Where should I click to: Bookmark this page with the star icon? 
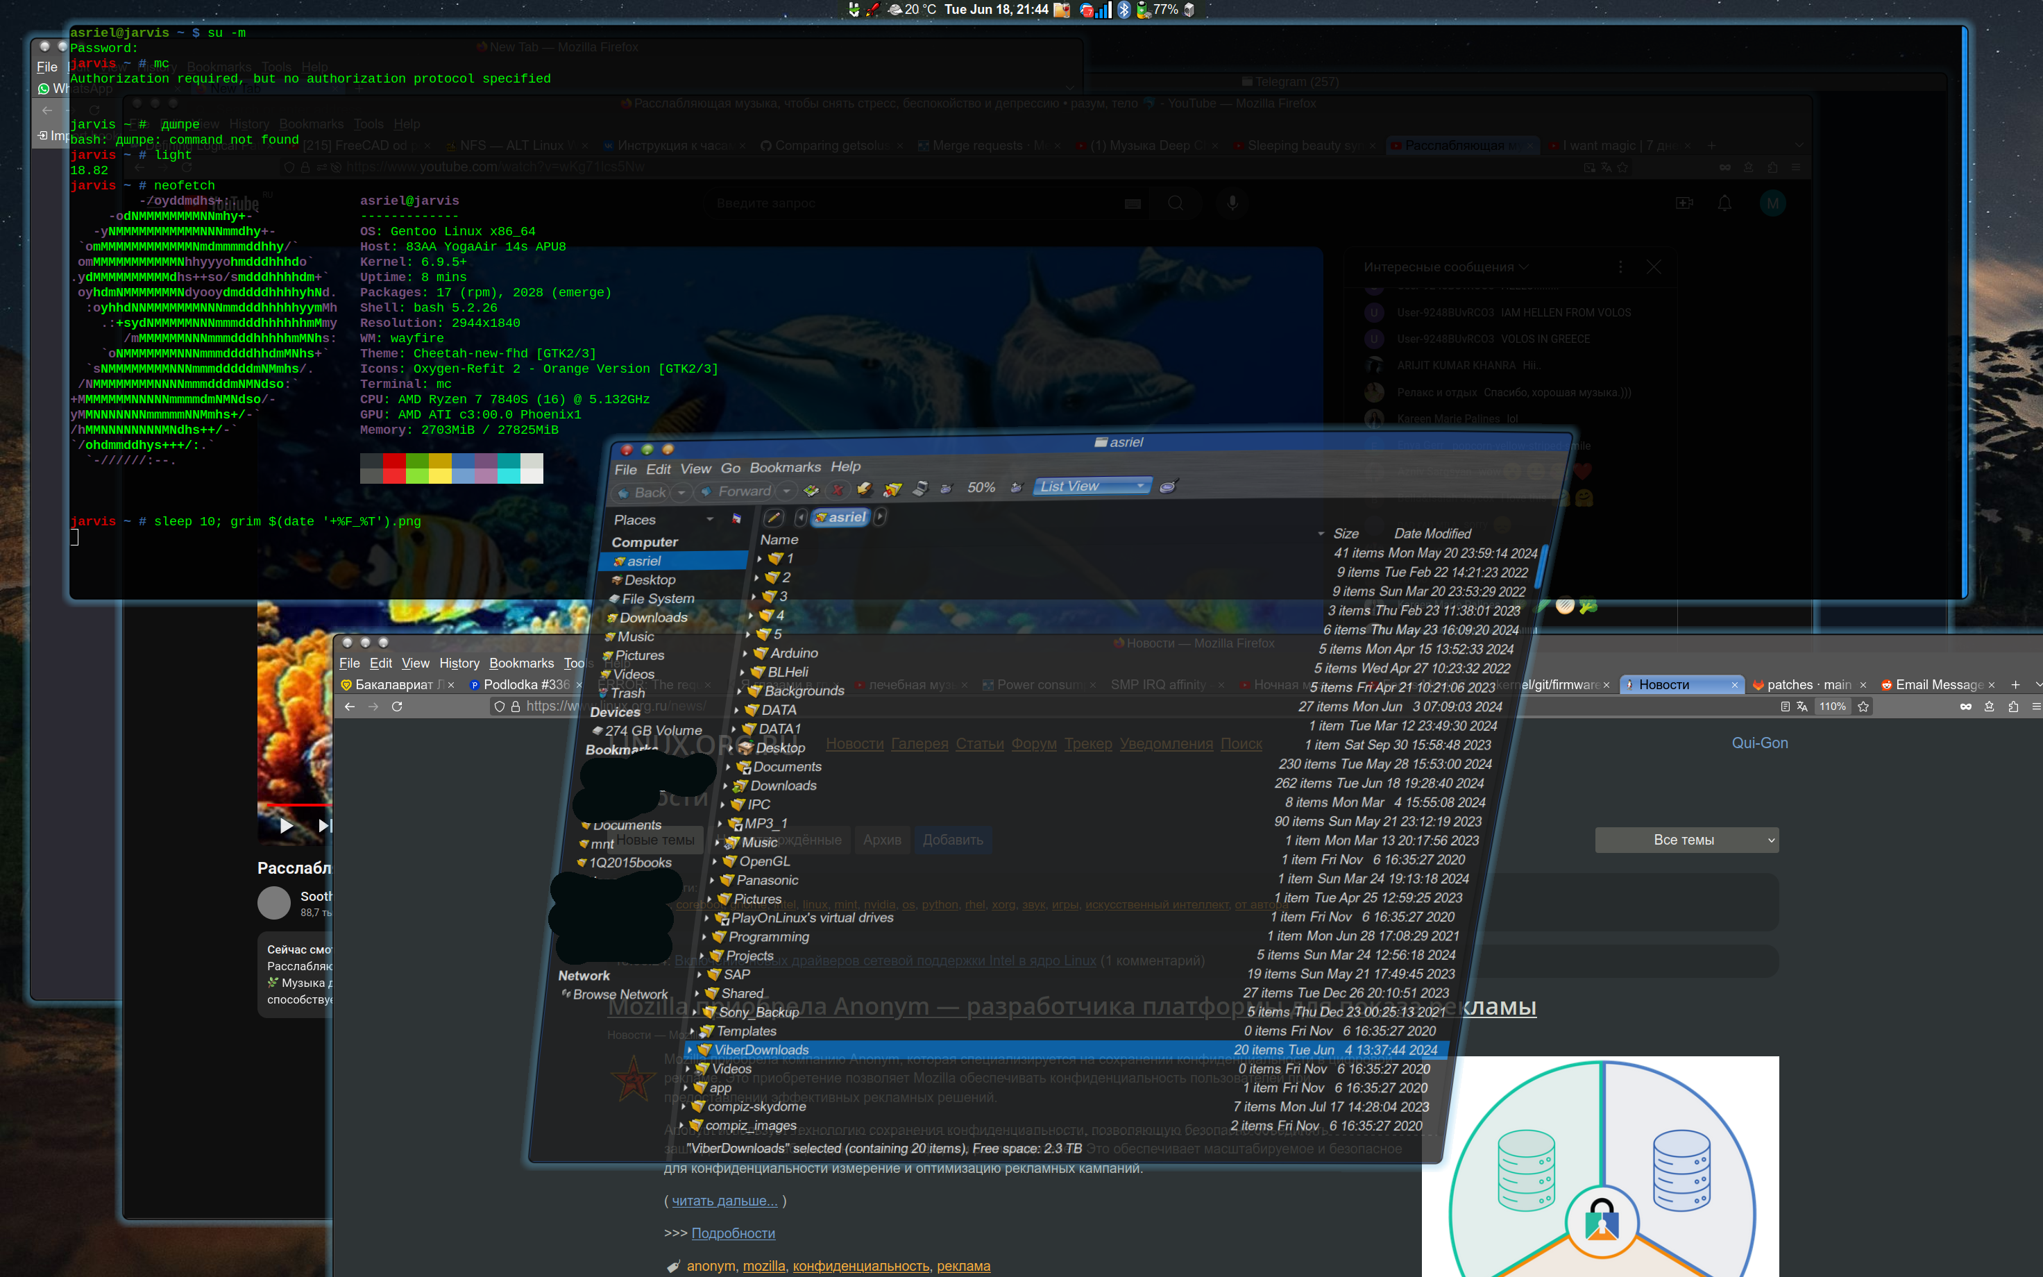[1863, 706]
